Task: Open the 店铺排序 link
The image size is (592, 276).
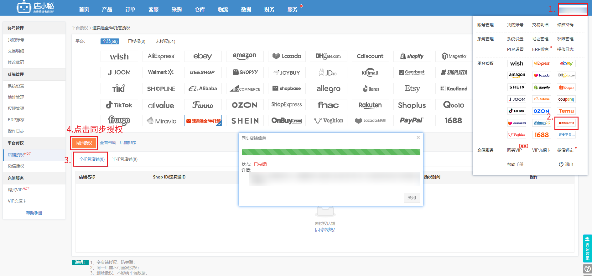Action: [x=128, y=143]
